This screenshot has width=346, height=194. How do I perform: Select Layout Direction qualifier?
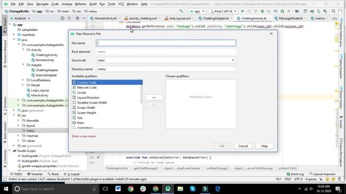click(x=107, y=98)
